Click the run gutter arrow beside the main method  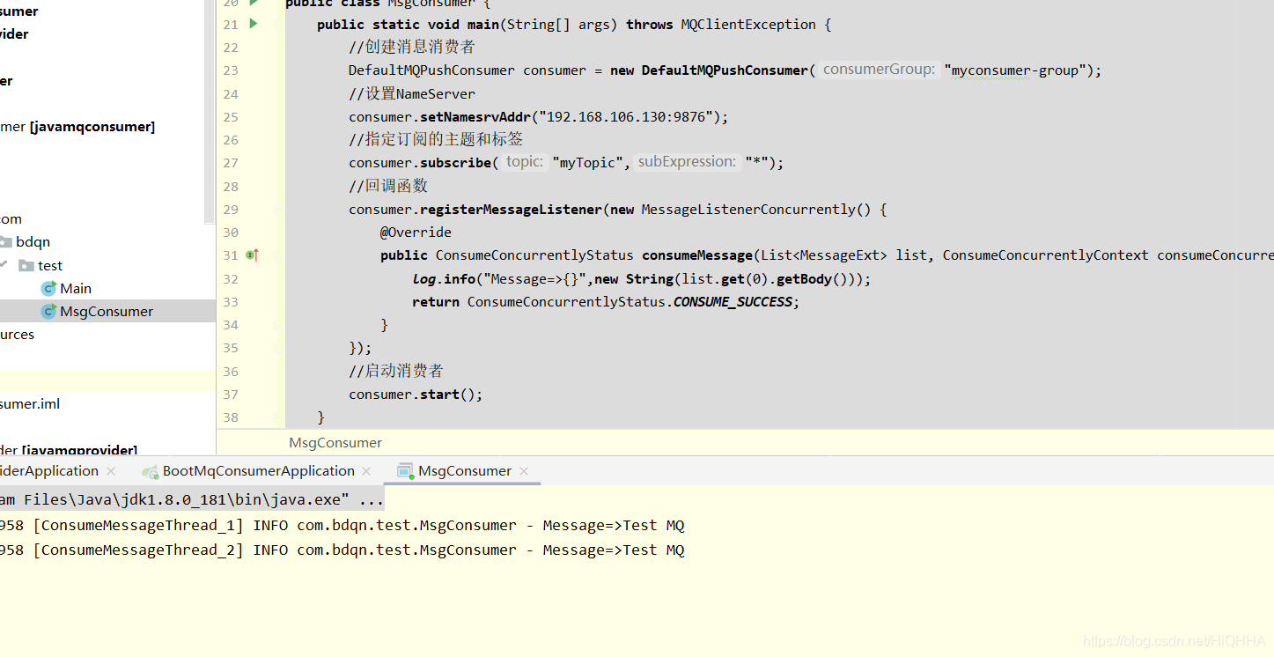[x=254, y=24]
